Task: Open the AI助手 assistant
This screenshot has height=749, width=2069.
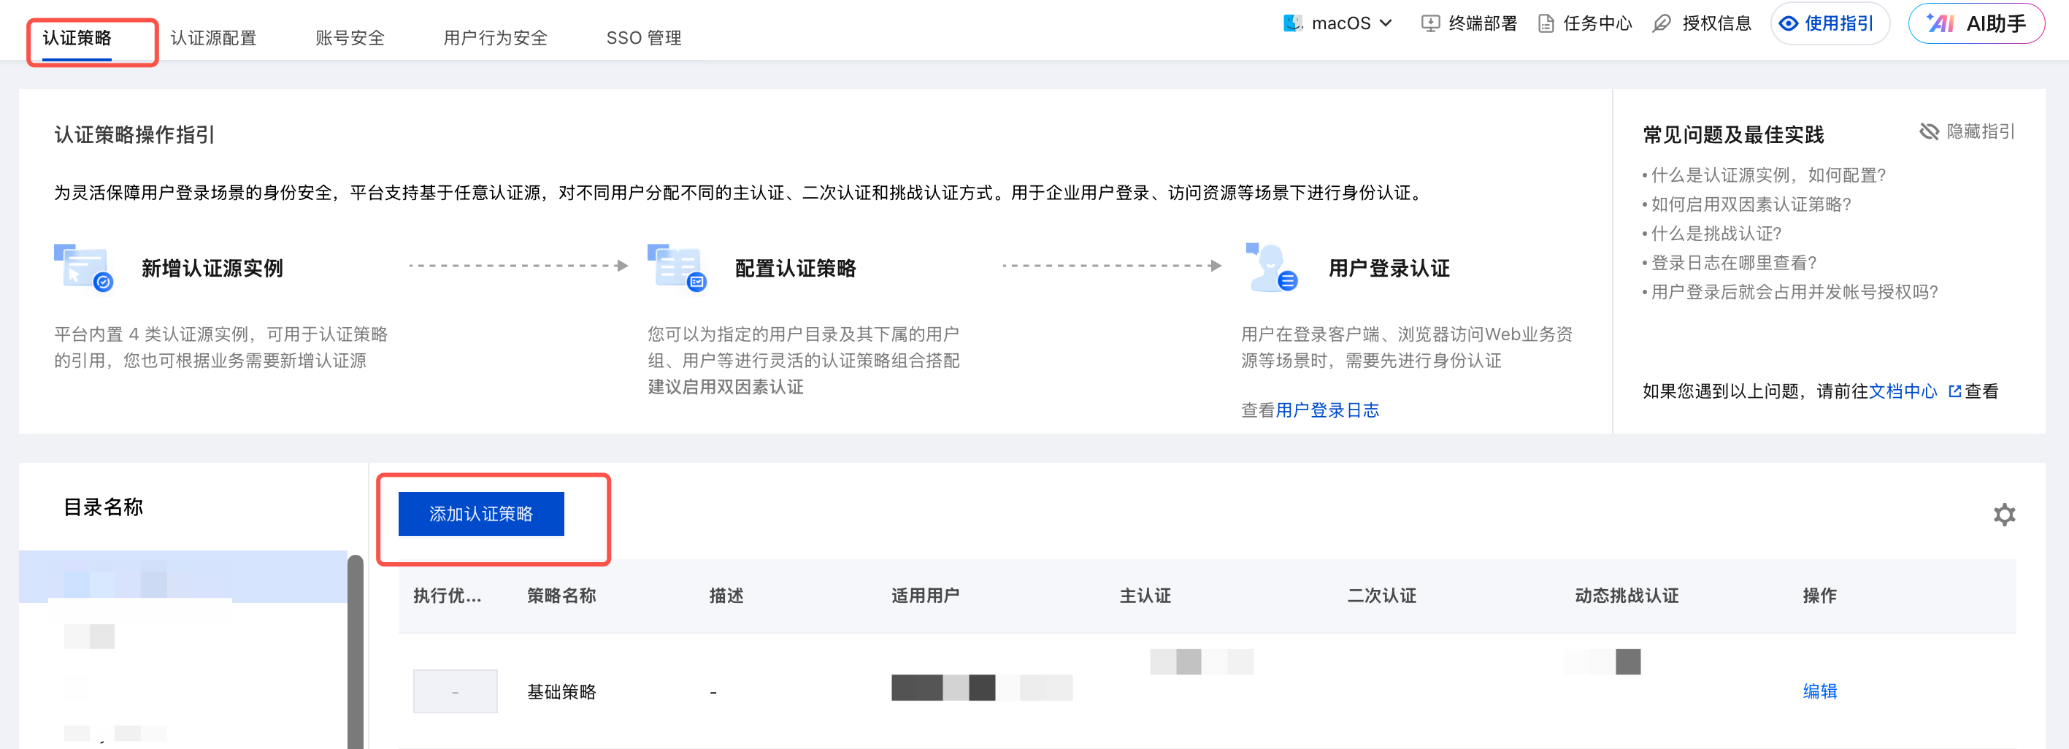Action: [1976, 23]
